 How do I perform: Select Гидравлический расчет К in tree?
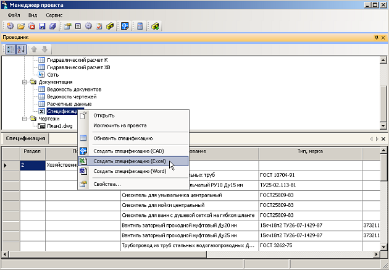click(77, 60)
